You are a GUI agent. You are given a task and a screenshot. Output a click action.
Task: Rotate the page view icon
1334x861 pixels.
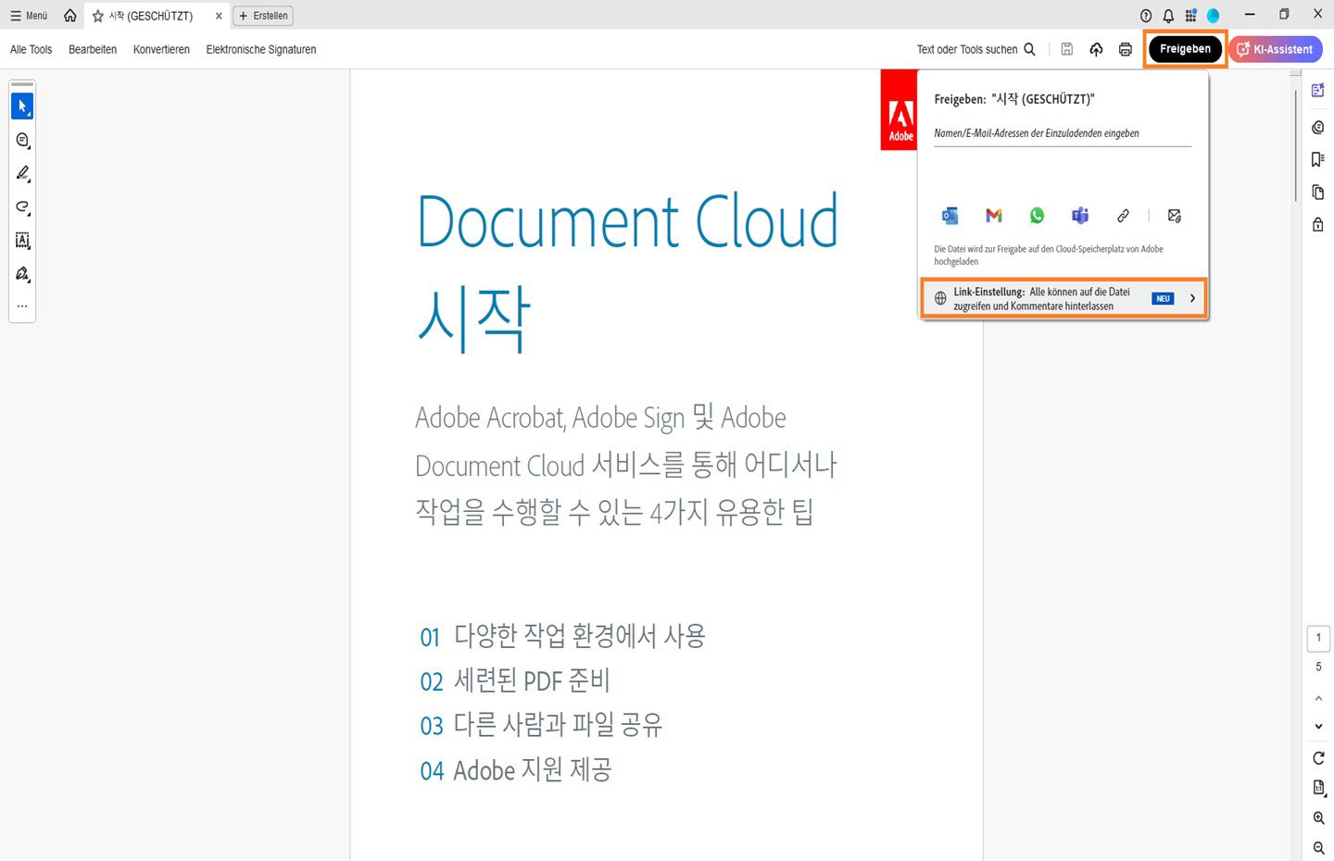(1318, 758)
